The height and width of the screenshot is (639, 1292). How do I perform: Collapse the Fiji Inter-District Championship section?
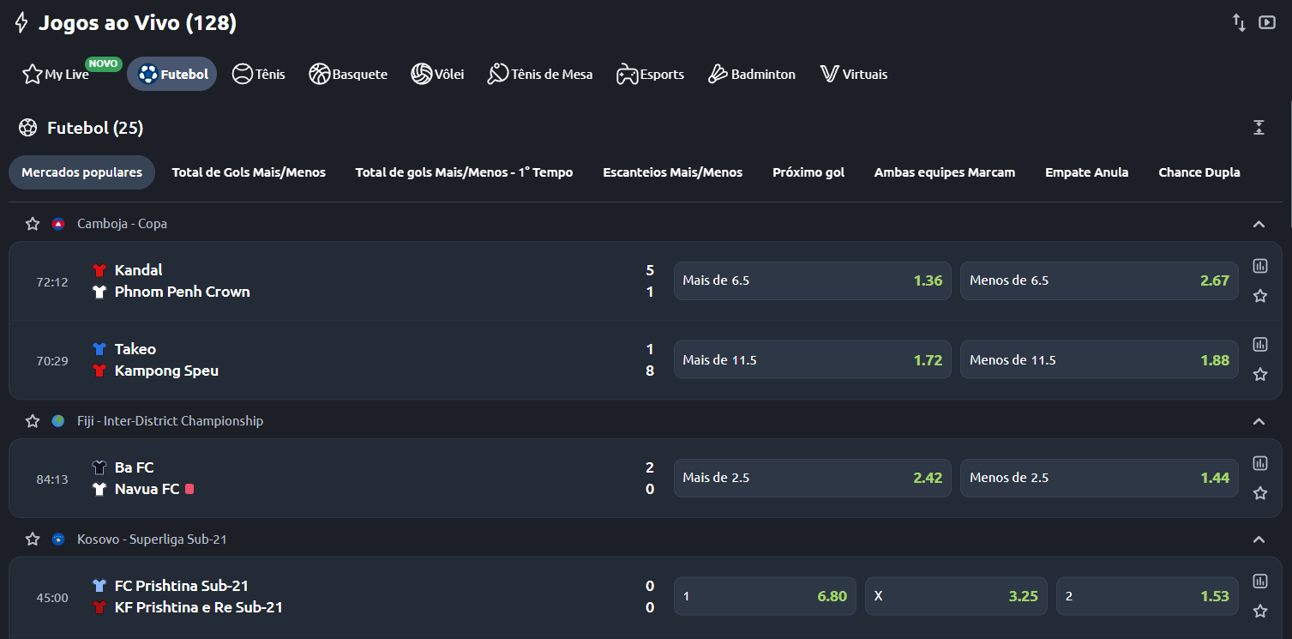pos(1258,421)
